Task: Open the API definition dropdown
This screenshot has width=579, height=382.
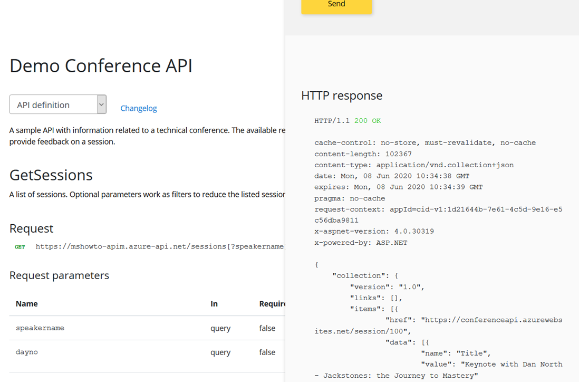Action: coord(58,104)
